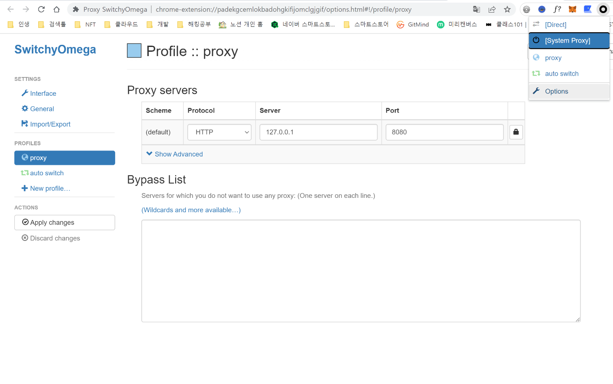Open the blue flag-shaped extension icon
The width and height of the screenshot is (613, 384).
pos(588,9)
